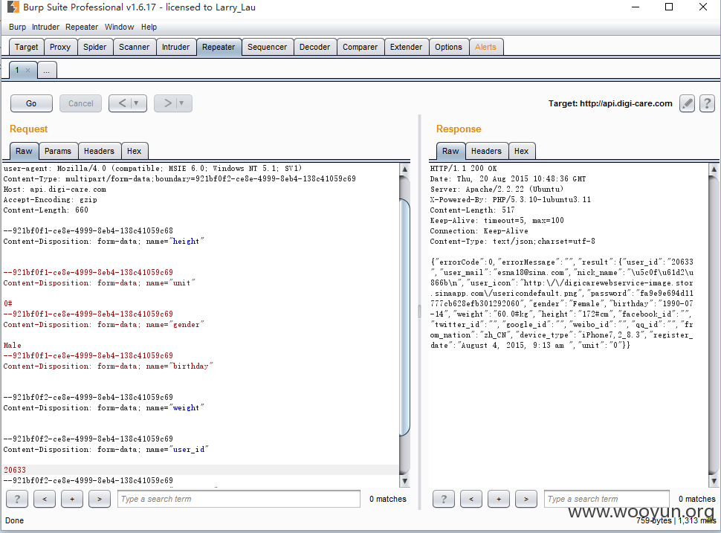
Task: Switch to the Sequencer tab
Action: [267, 47]
